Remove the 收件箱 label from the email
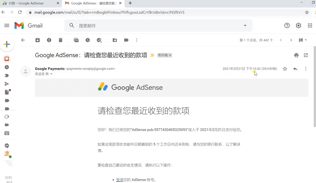 point(170,55)
